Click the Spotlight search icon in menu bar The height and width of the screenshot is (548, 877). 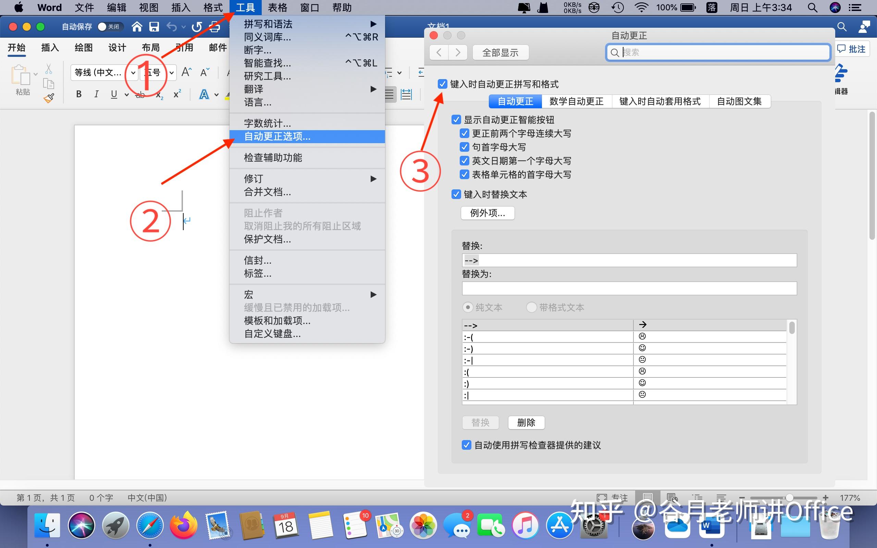(813, 8)
